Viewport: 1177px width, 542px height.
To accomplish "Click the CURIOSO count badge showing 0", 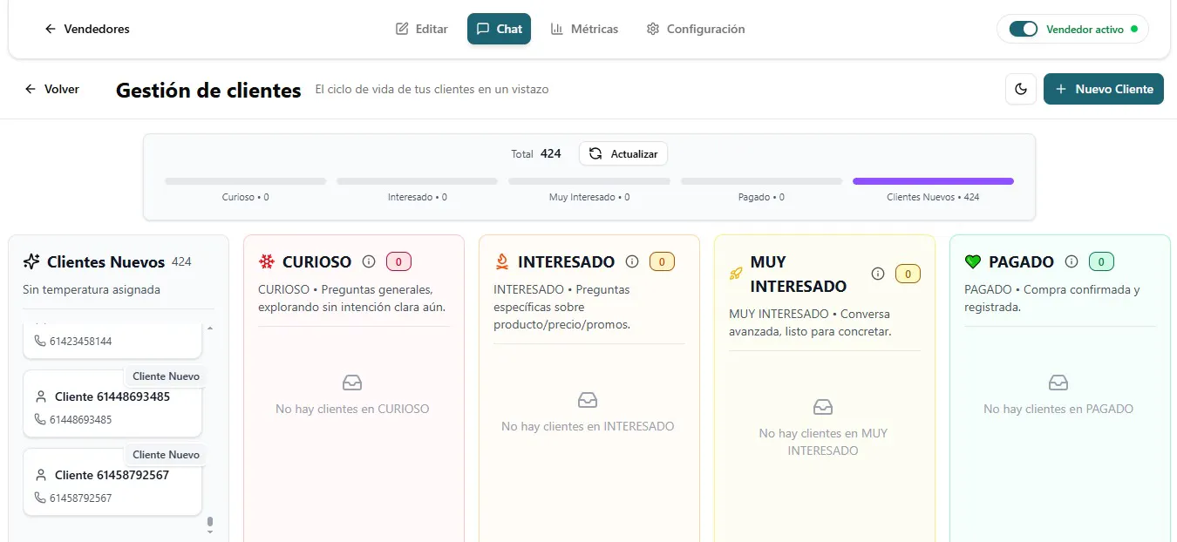I will point(398,261).
